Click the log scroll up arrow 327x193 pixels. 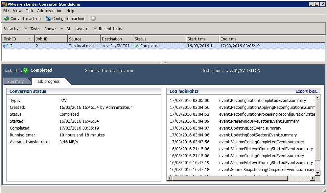[x=317, y=97]
